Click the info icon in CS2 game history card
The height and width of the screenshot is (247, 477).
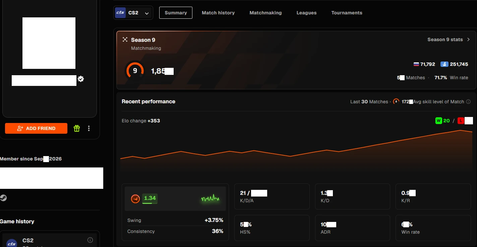tap(90, 240)
